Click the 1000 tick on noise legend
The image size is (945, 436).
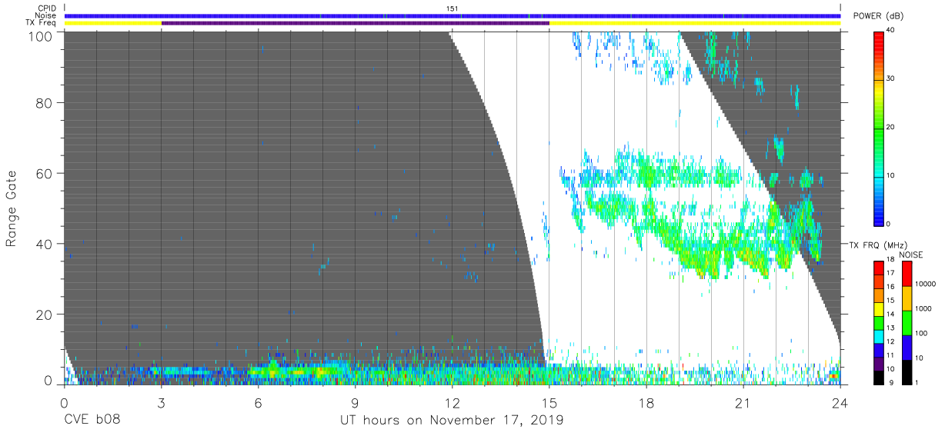click(922, 308)
